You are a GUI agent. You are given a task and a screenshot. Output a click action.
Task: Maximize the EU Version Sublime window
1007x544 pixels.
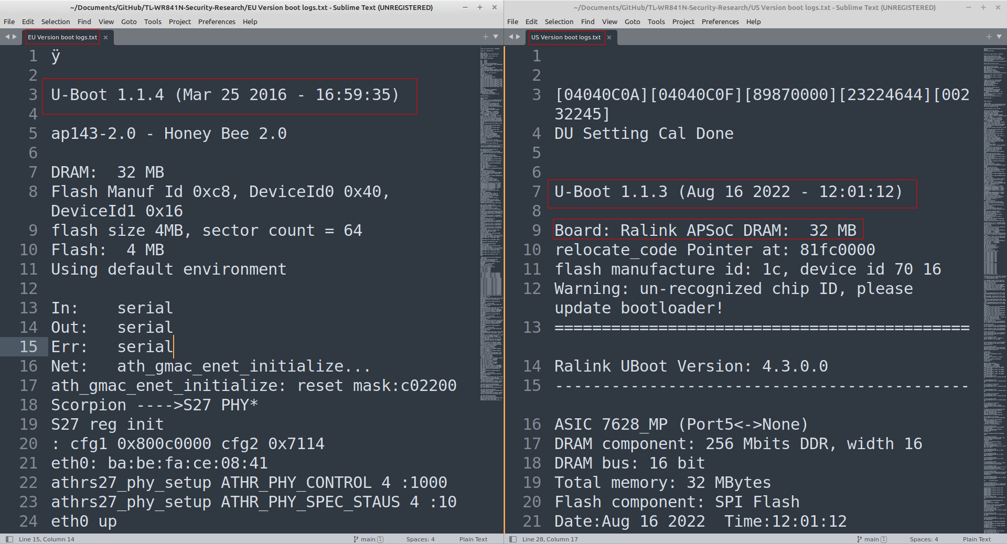479,7
